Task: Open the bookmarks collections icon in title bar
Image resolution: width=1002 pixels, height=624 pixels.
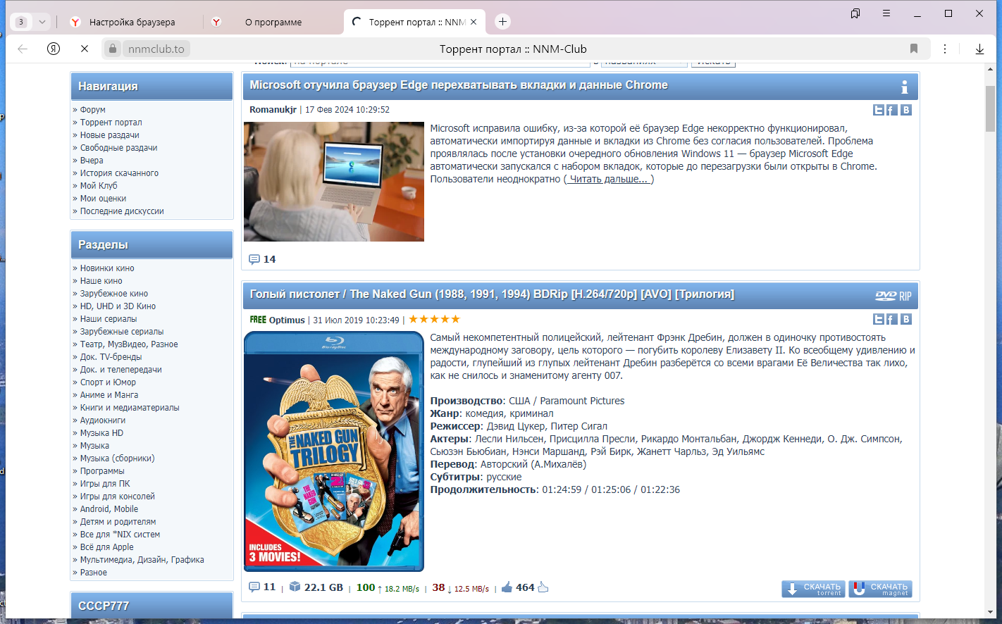Action: [855, 13]
